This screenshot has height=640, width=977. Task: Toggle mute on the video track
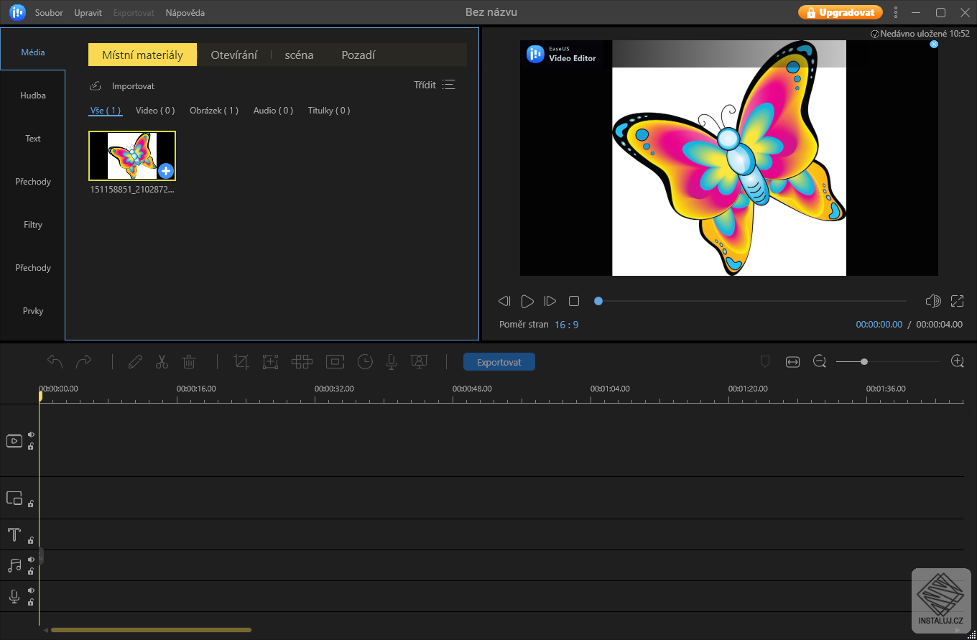(x=31, y=435)
